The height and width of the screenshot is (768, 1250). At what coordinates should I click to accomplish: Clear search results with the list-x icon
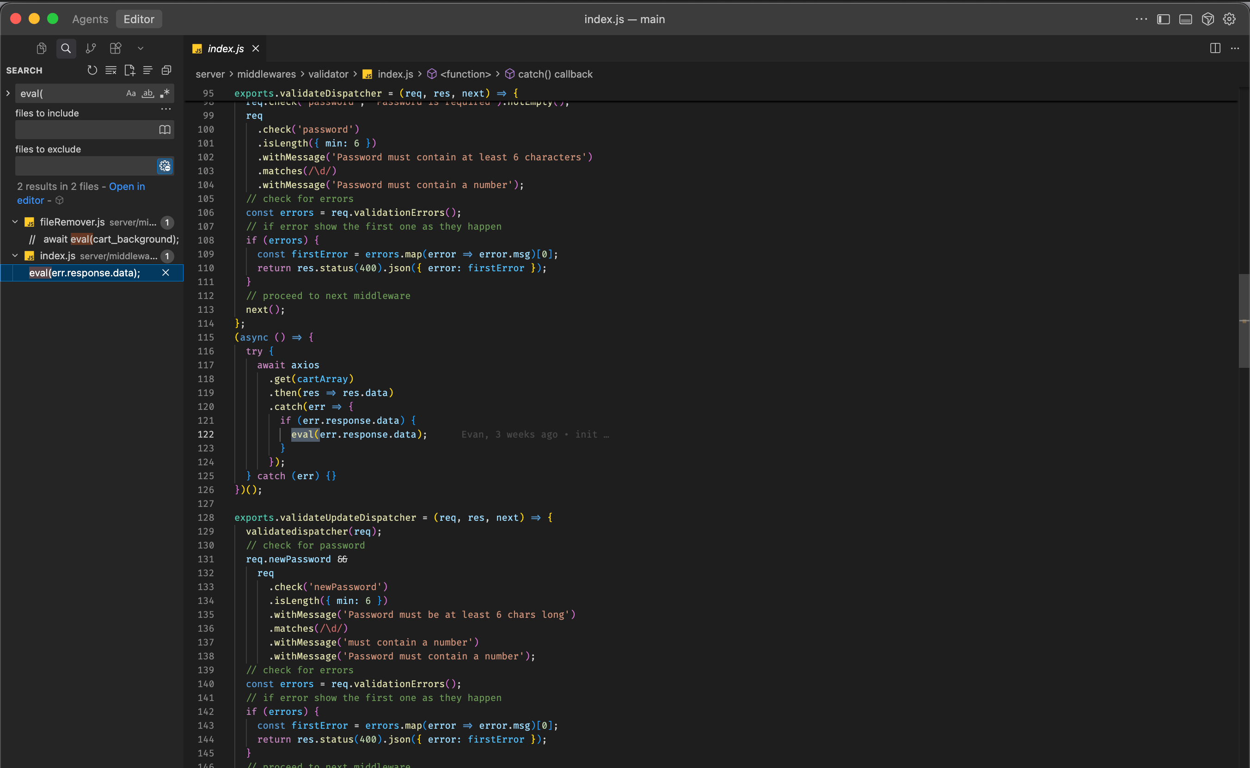111,70
